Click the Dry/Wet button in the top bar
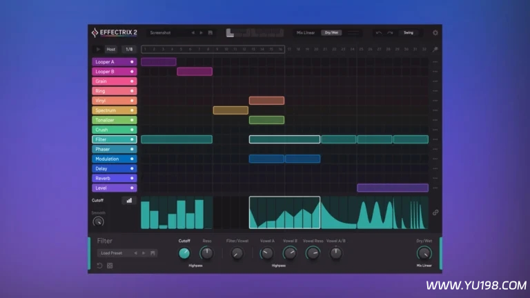Viewport: 530px width, 298px height. coord(331,33)
